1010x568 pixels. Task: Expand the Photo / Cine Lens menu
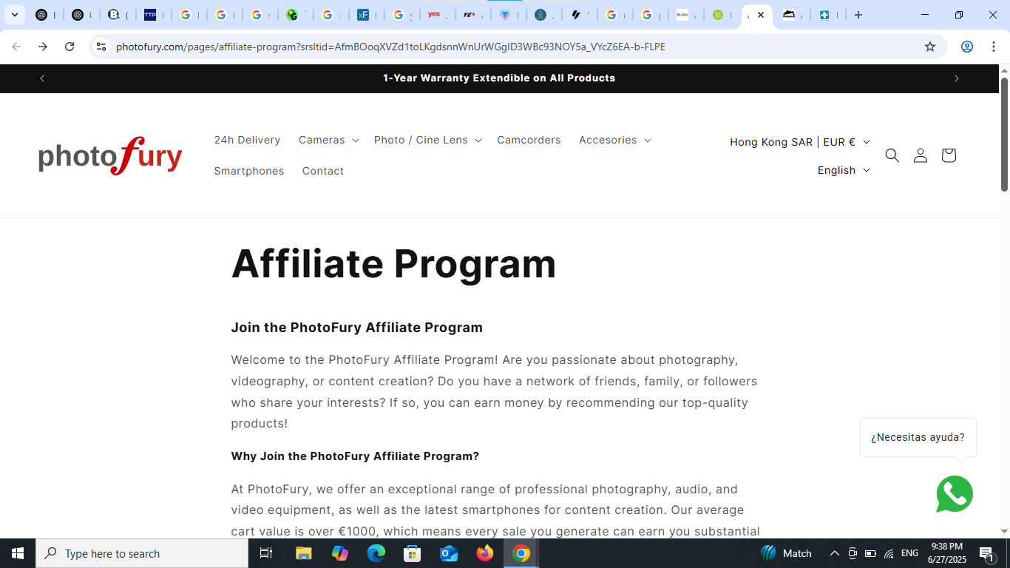click(427, 140)
